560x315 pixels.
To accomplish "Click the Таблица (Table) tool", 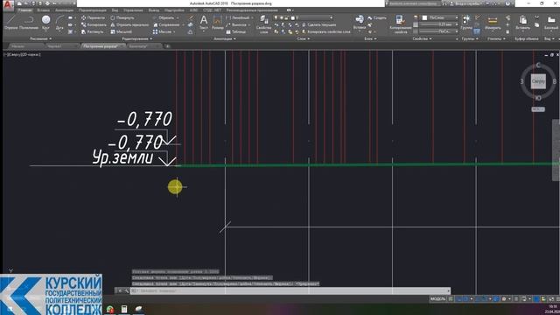I will (x=236, y=31).
